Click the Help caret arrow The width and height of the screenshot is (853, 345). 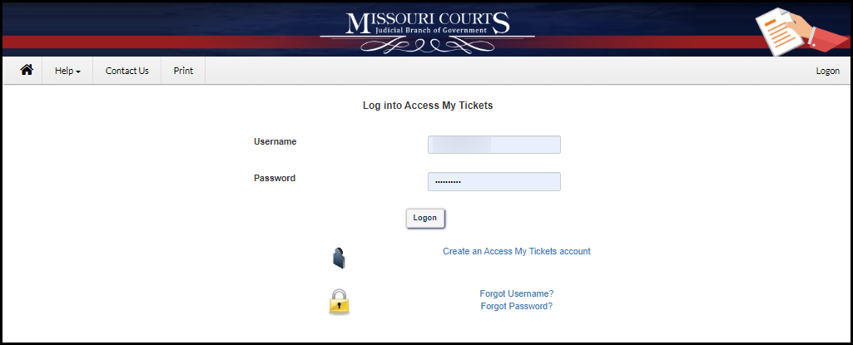pyautogui.click(x=78, y=71)
